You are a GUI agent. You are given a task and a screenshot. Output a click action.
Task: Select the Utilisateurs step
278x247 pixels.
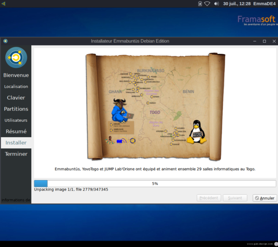[x=16, y=120]
